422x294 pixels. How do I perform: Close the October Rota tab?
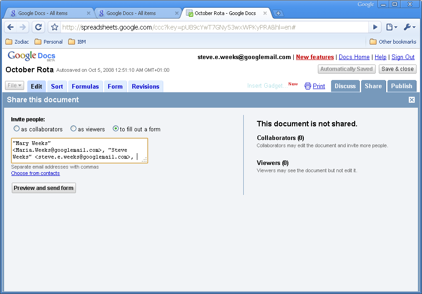tap(265, 13)
